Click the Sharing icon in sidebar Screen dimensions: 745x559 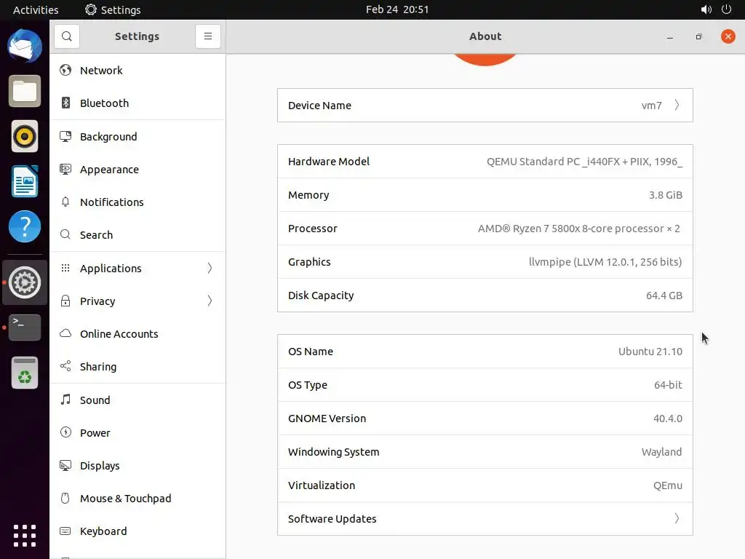point(65,367)
